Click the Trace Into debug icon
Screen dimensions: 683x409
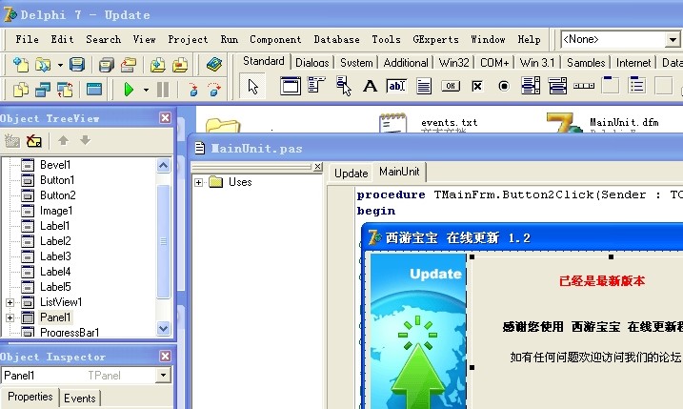click(x=193, y=90)
